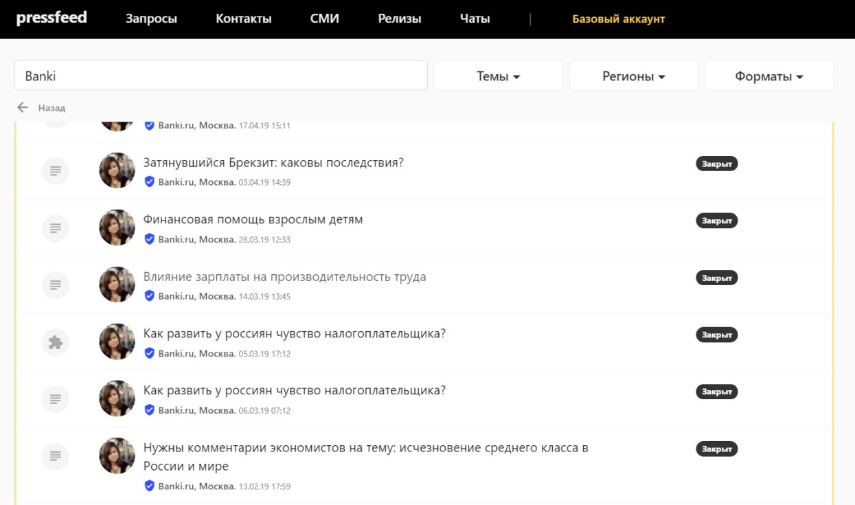Click the puzzle piece icon in the request list
Viewport: 855px width, 505px height.
click(x=56, y=341)
